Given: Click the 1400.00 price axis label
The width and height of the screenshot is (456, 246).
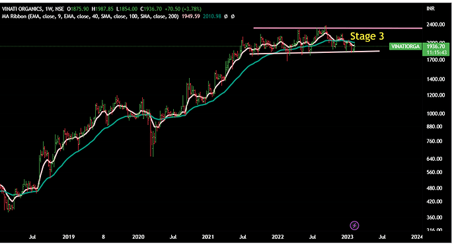Looking at the screenshot, I should click(x=436, y=79).
